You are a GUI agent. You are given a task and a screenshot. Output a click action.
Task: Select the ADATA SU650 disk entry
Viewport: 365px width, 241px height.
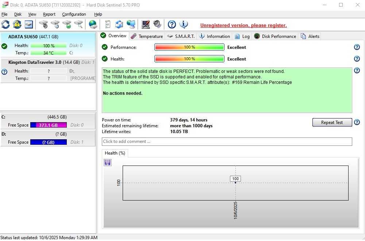click(x=48, y=45)
